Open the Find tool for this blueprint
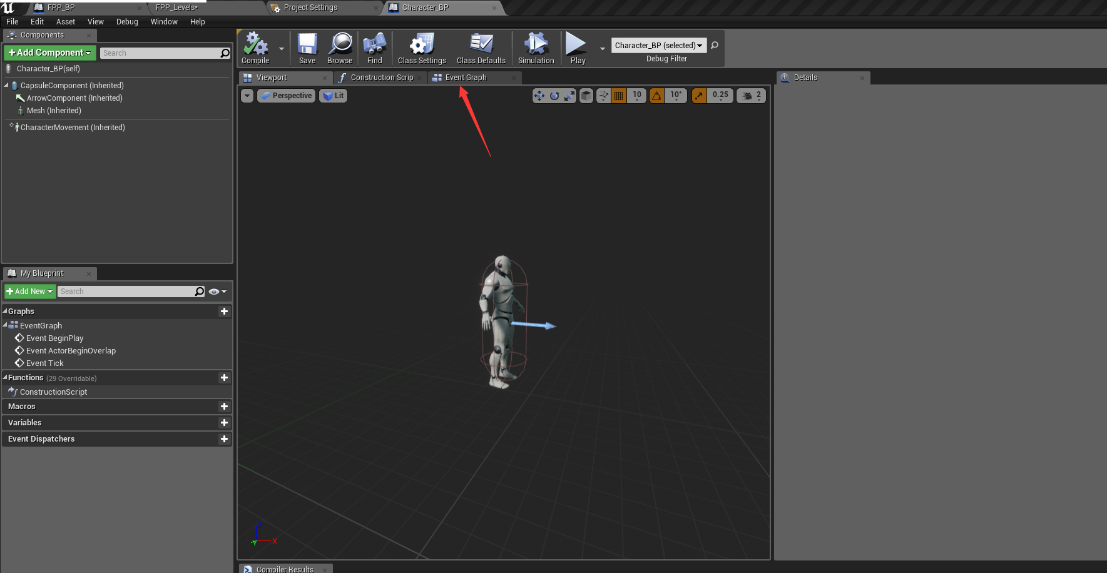1107x573 pixels. [374, 48]
